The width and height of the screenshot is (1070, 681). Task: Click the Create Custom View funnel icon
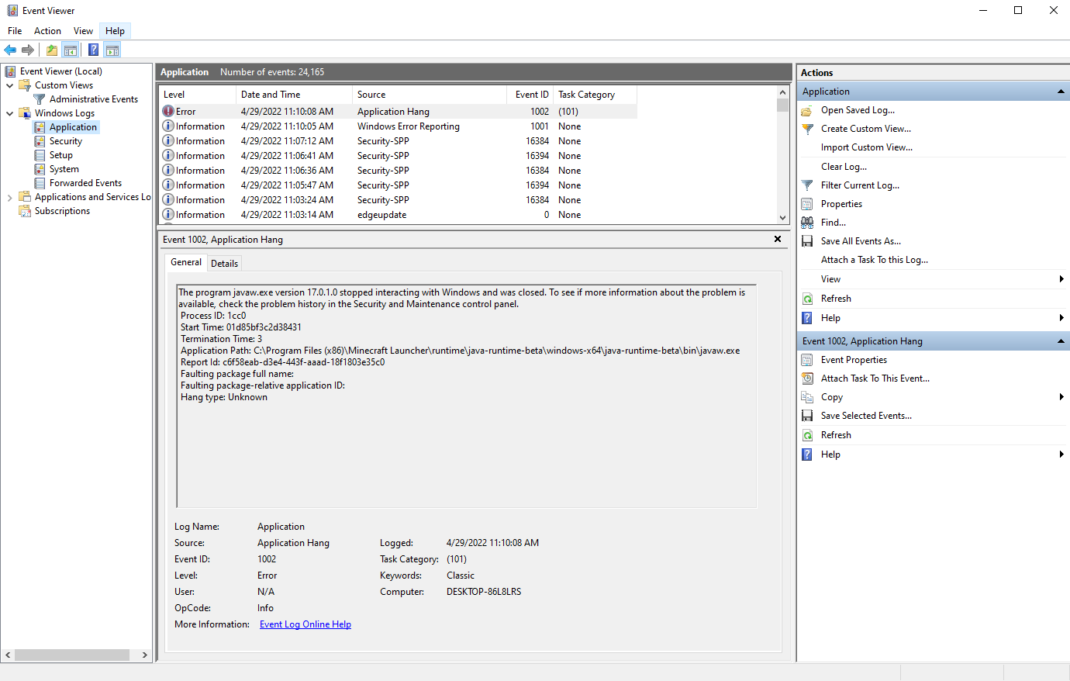pyautogui.click(x=807, y=129)
